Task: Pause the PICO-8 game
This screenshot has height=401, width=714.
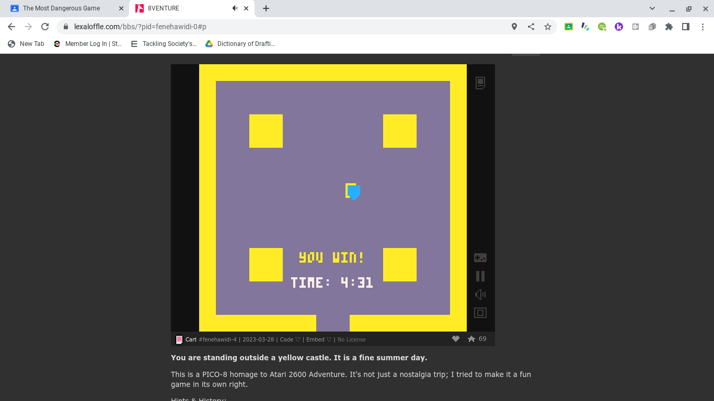Action: (x=480, y=276)
